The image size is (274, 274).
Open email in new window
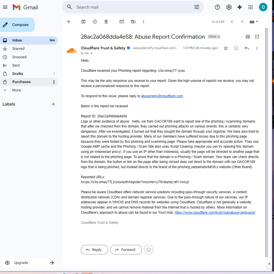coord(257,37)
